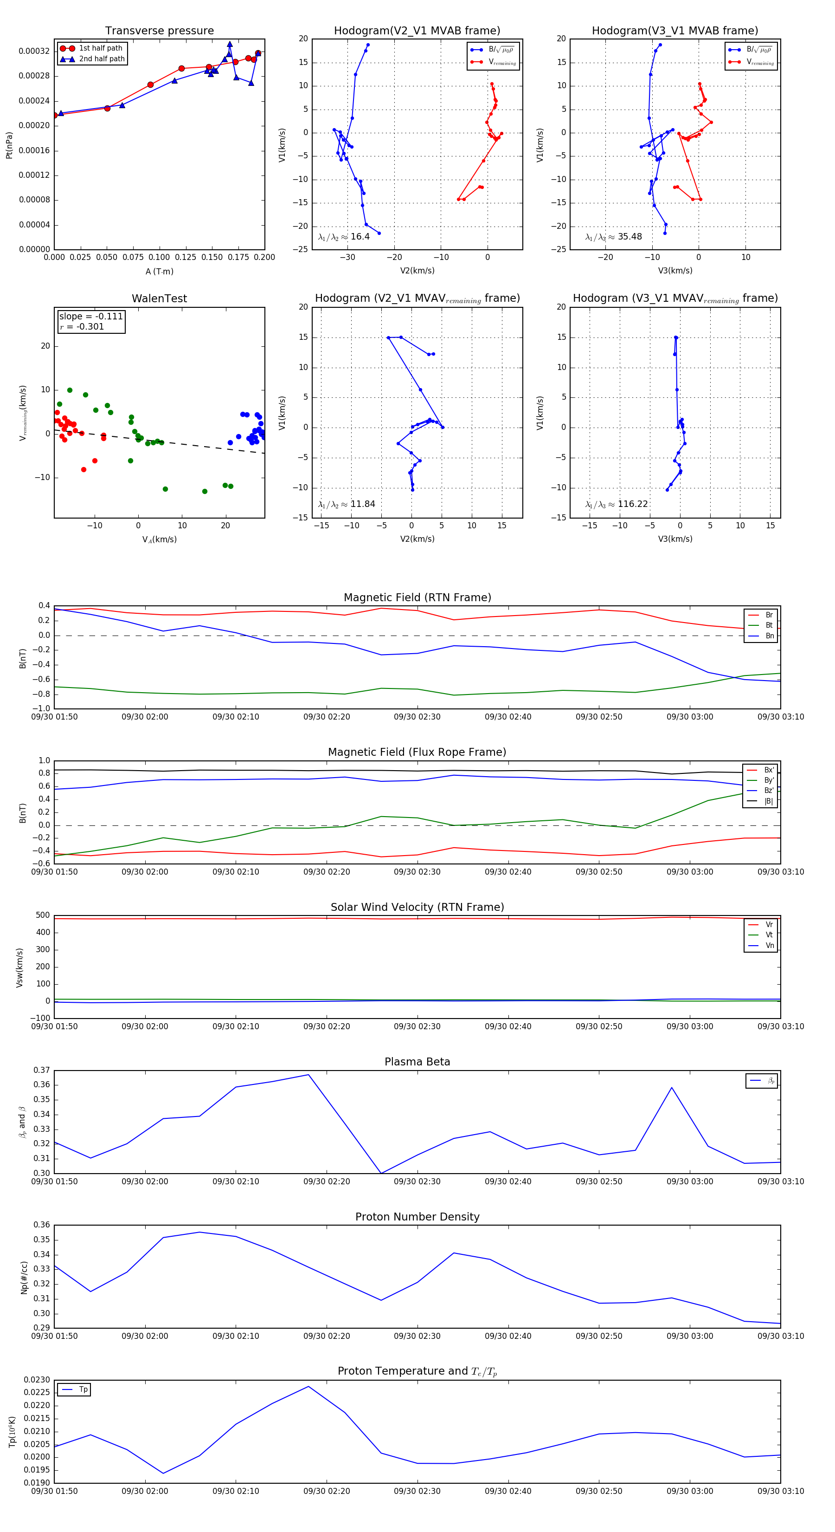Select the βp legend entry in Plasma Beta
This screenshot has width=835, height=1532.
coord(762,1081)
